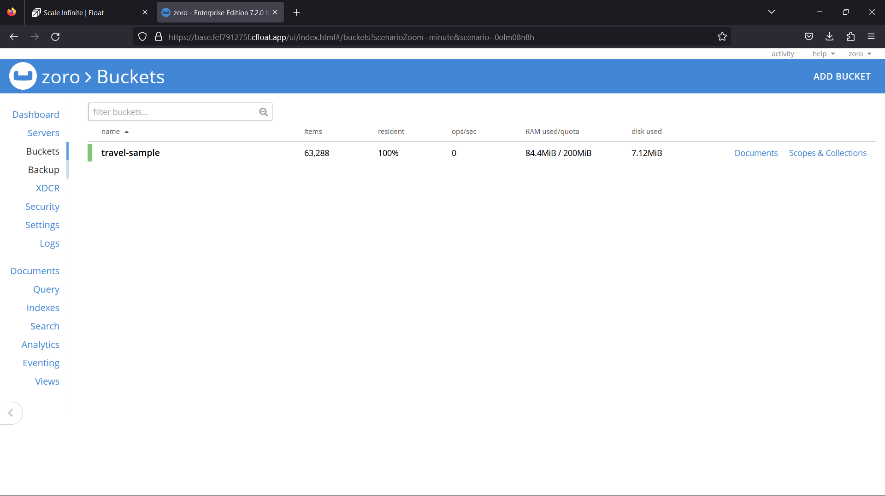Click the resident column header
The width and height of the screenshot is (885, 496).
pos(391,132)
